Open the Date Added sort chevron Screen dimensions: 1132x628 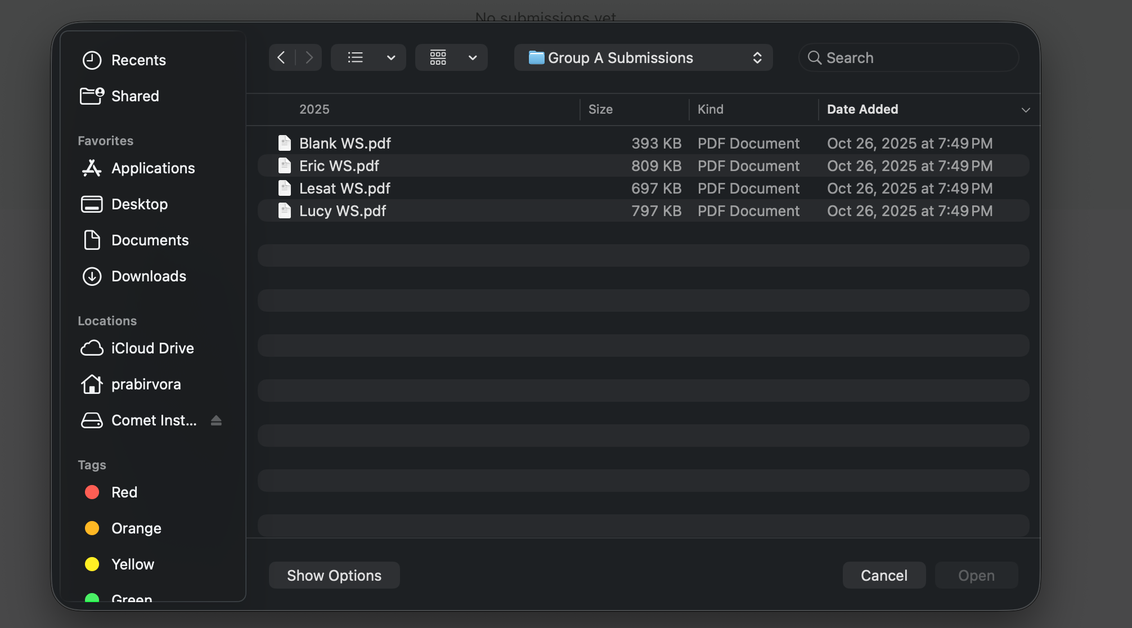pyautogui.click(x=1026, y=110)
